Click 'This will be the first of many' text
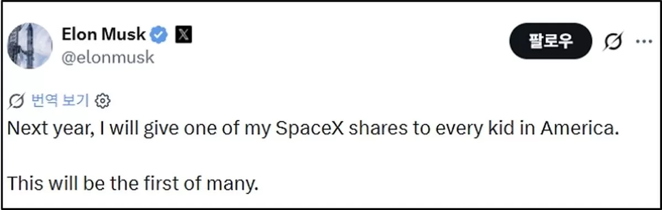Viewport: 662px width, 210px height. 133,183
